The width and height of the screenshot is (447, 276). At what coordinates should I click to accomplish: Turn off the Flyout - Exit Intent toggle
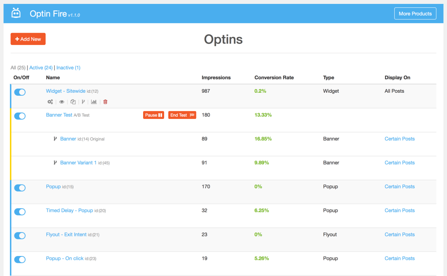click(x=20, y=236)
